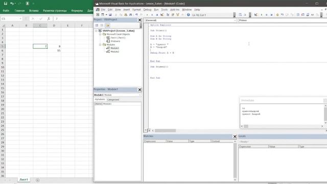The width and height of the screenshot is (327, 184).
Task: Close the Properties panel
Action: click(139, 90)
